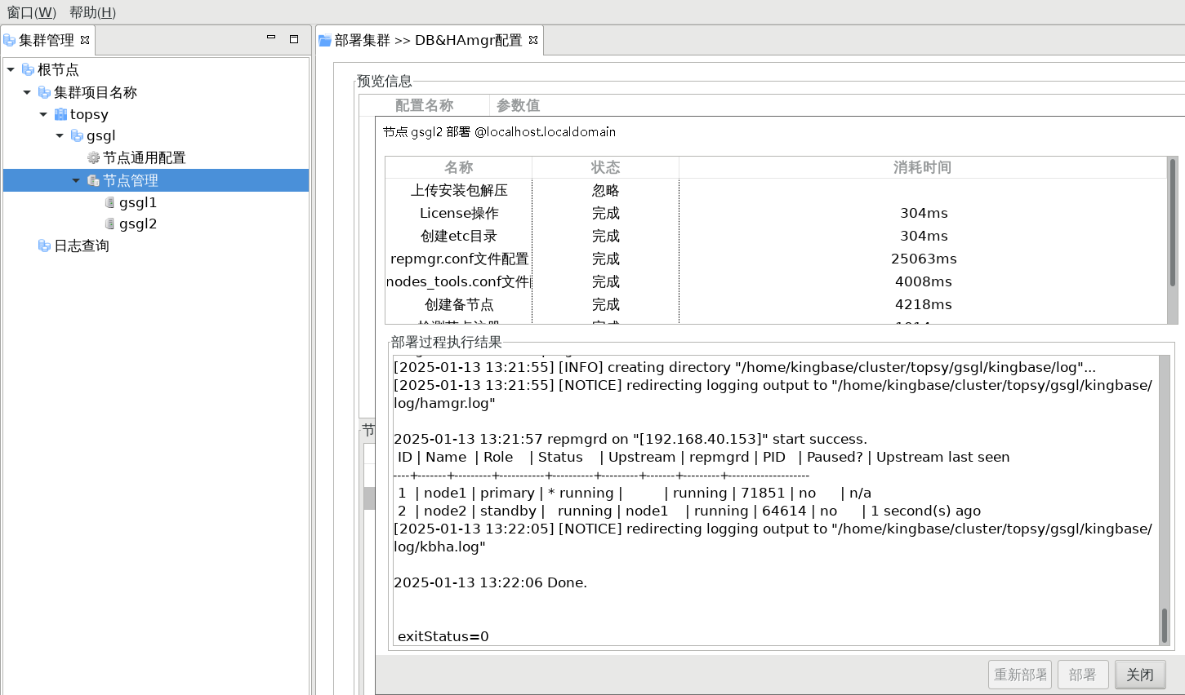Image resolution: width=1185 pixels, height=695 pixels.
Task: Select node gsgl1 in the tree
Action: [x=137, y=202]
